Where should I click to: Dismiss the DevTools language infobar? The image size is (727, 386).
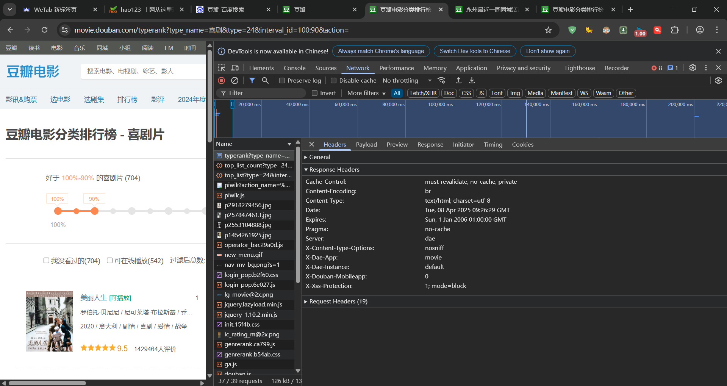coord(718,51)
